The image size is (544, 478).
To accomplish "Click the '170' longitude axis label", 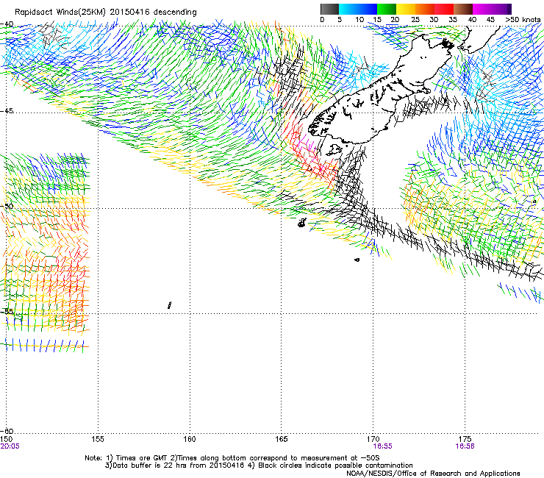I will (x=373, y=439).
